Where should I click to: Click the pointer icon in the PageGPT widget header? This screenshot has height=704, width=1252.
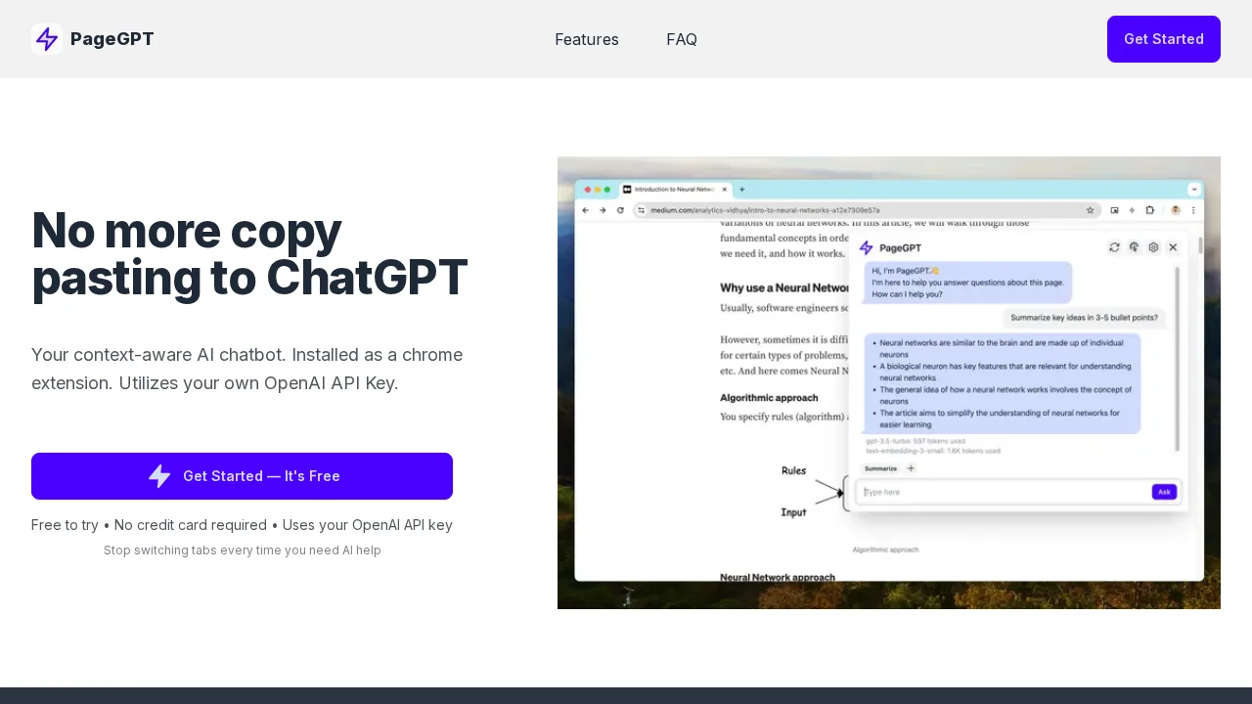1134,247
